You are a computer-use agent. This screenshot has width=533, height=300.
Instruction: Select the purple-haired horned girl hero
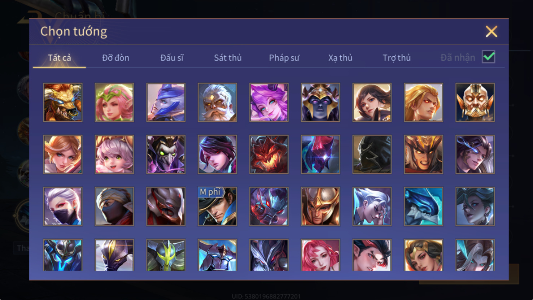[269, 103]
